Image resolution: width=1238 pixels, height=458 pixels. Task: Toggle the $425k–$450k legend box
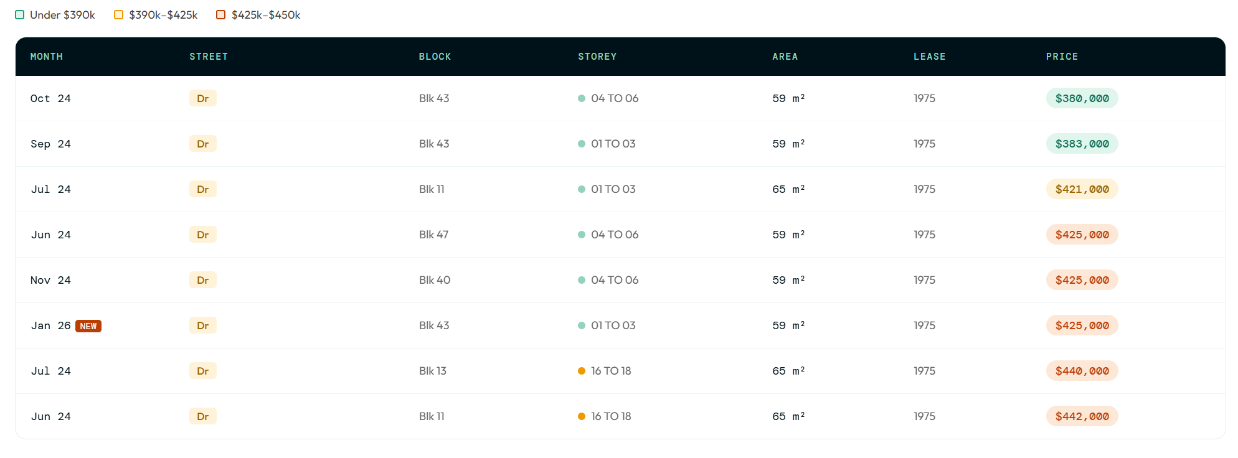pyautogui.click(x=220, y=15)
